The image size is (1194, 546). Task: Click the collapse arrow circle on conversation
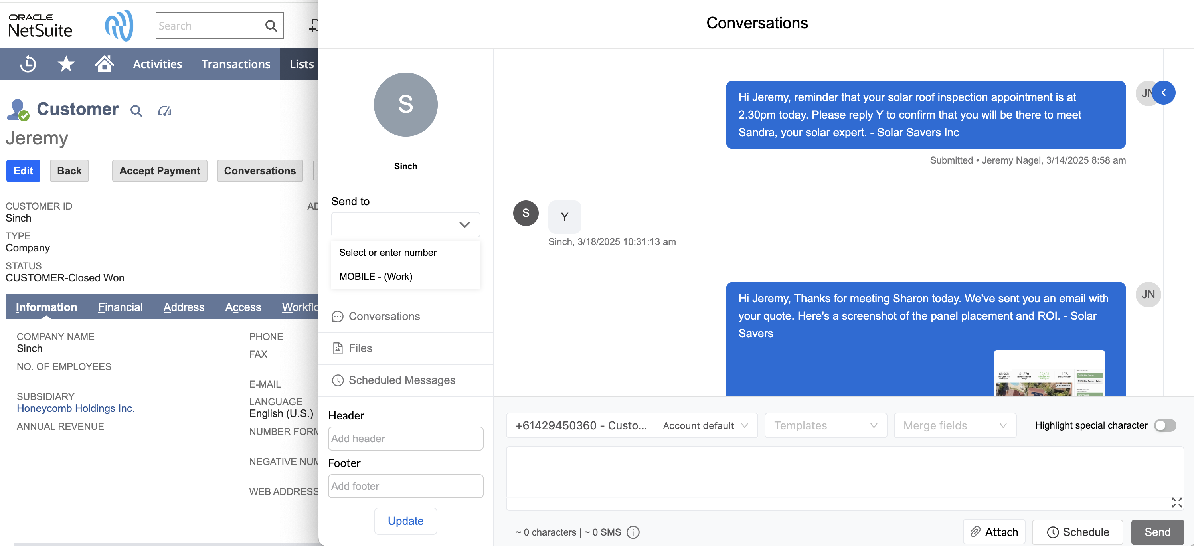(1163, 93)
